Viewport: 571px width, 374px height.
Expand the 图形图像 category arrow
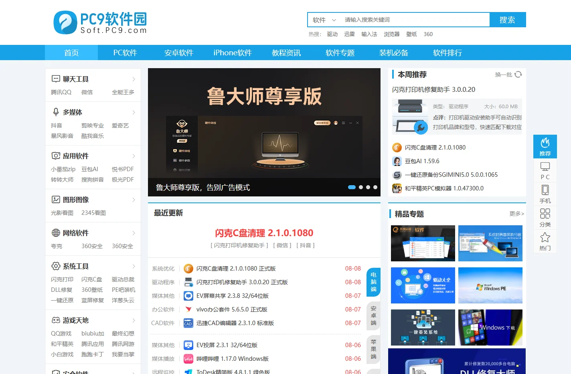(134, 200)
